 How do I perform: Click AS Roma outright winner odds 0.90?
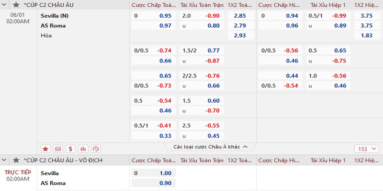pyautogui.click(x=165, y=183)
